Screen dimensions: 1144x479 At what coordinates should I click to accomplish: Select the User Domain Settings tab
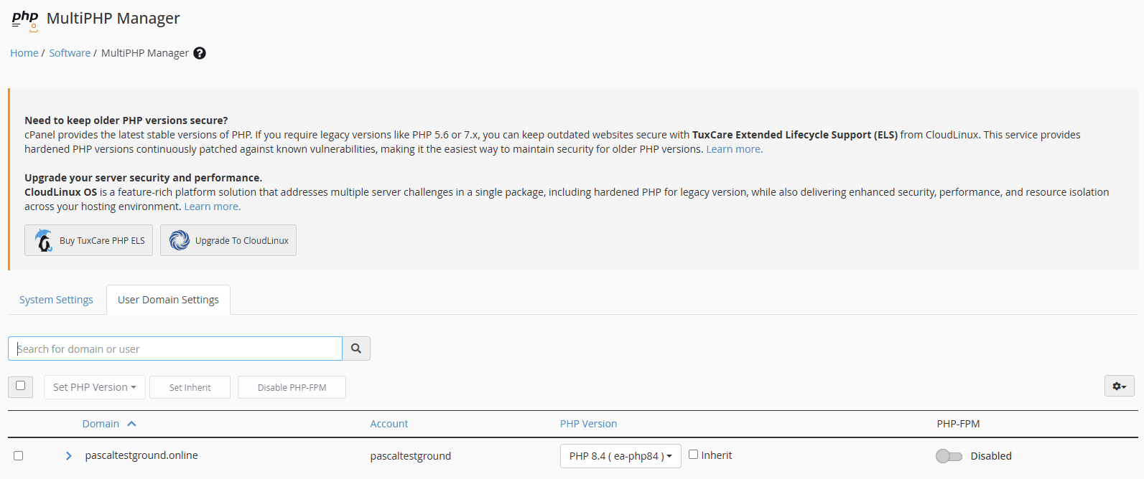(168, 300)
